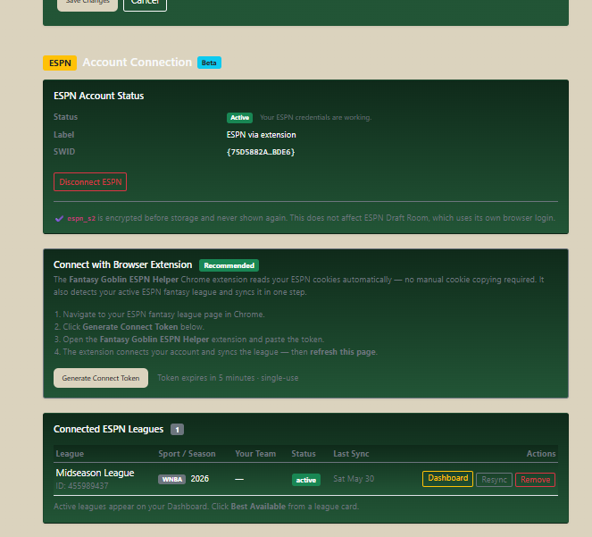The width and height of the screenshot is (592, 537).
Task: Click the Actions column header
Action: [x=541, y=454]
